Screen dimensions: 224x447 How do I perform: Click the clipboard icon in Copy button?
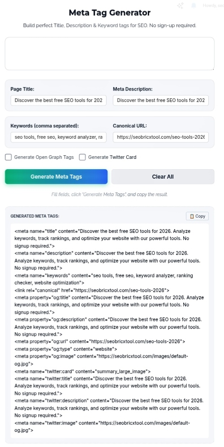[x=192, y=216]
